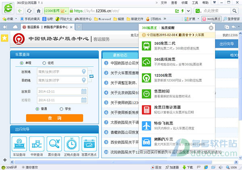The image size is (242, 170).
Task: Click the 加速器 accelerator status item
Action: tap(172, 167)
